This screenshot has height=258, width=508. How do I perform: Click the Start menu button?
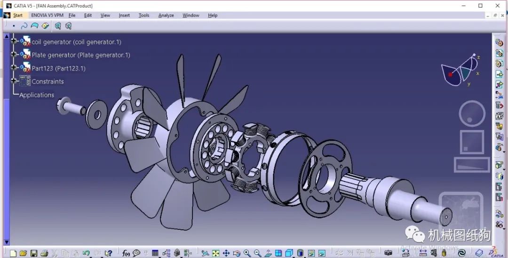tap(18, 15)
